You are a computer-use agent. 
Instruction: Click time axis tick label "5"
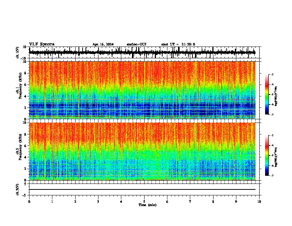(x=144, y=202)
